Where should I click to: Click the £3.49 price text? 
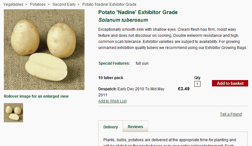pos(183,89)
